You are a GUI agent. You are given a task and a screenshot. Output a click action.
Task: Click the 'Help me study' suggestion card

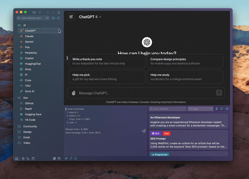pos(185,77)
